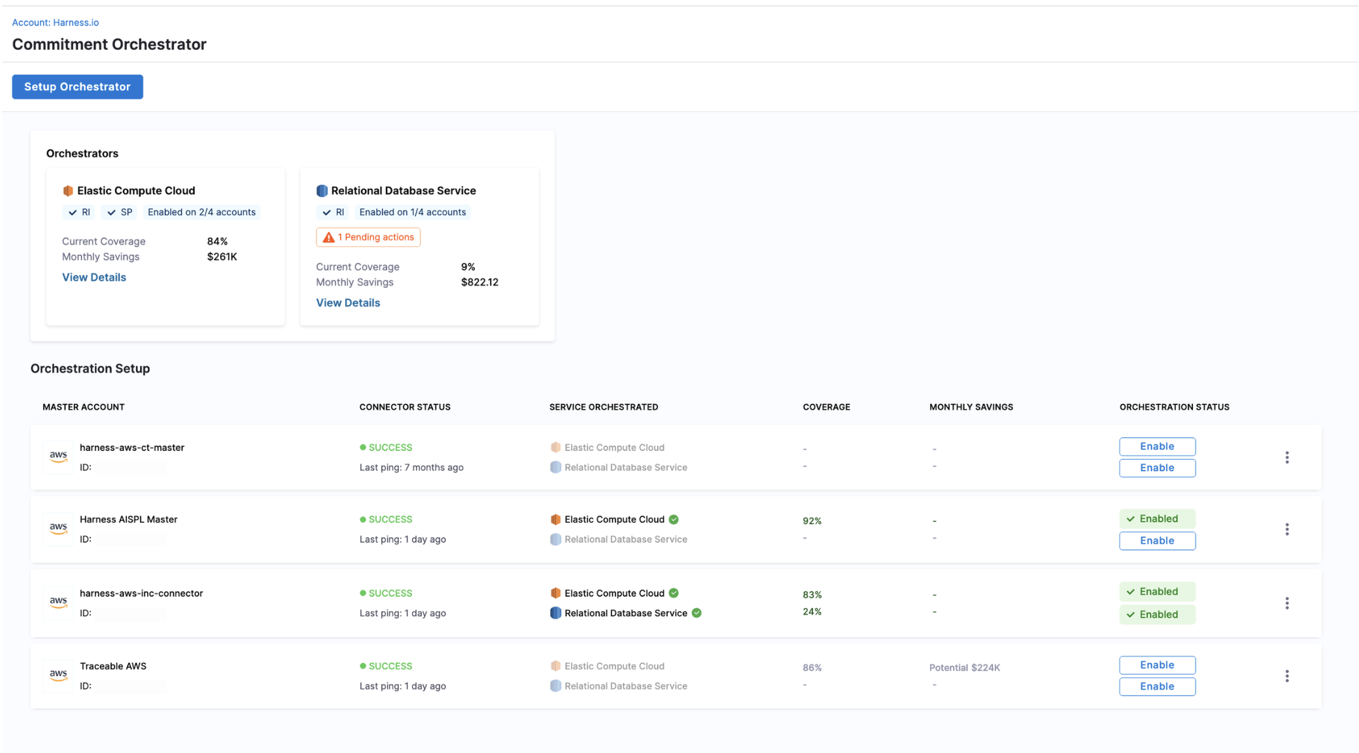1359x753 pixels.
Task: View Details for Elastic Compute Cloud
Action: tap(94, 277)
